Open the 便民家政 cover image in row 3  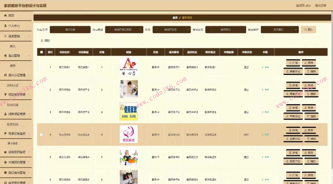(x=129, y=112)
